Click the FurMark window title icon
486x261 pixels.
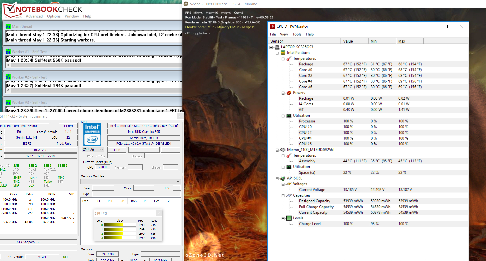point(186,4)
